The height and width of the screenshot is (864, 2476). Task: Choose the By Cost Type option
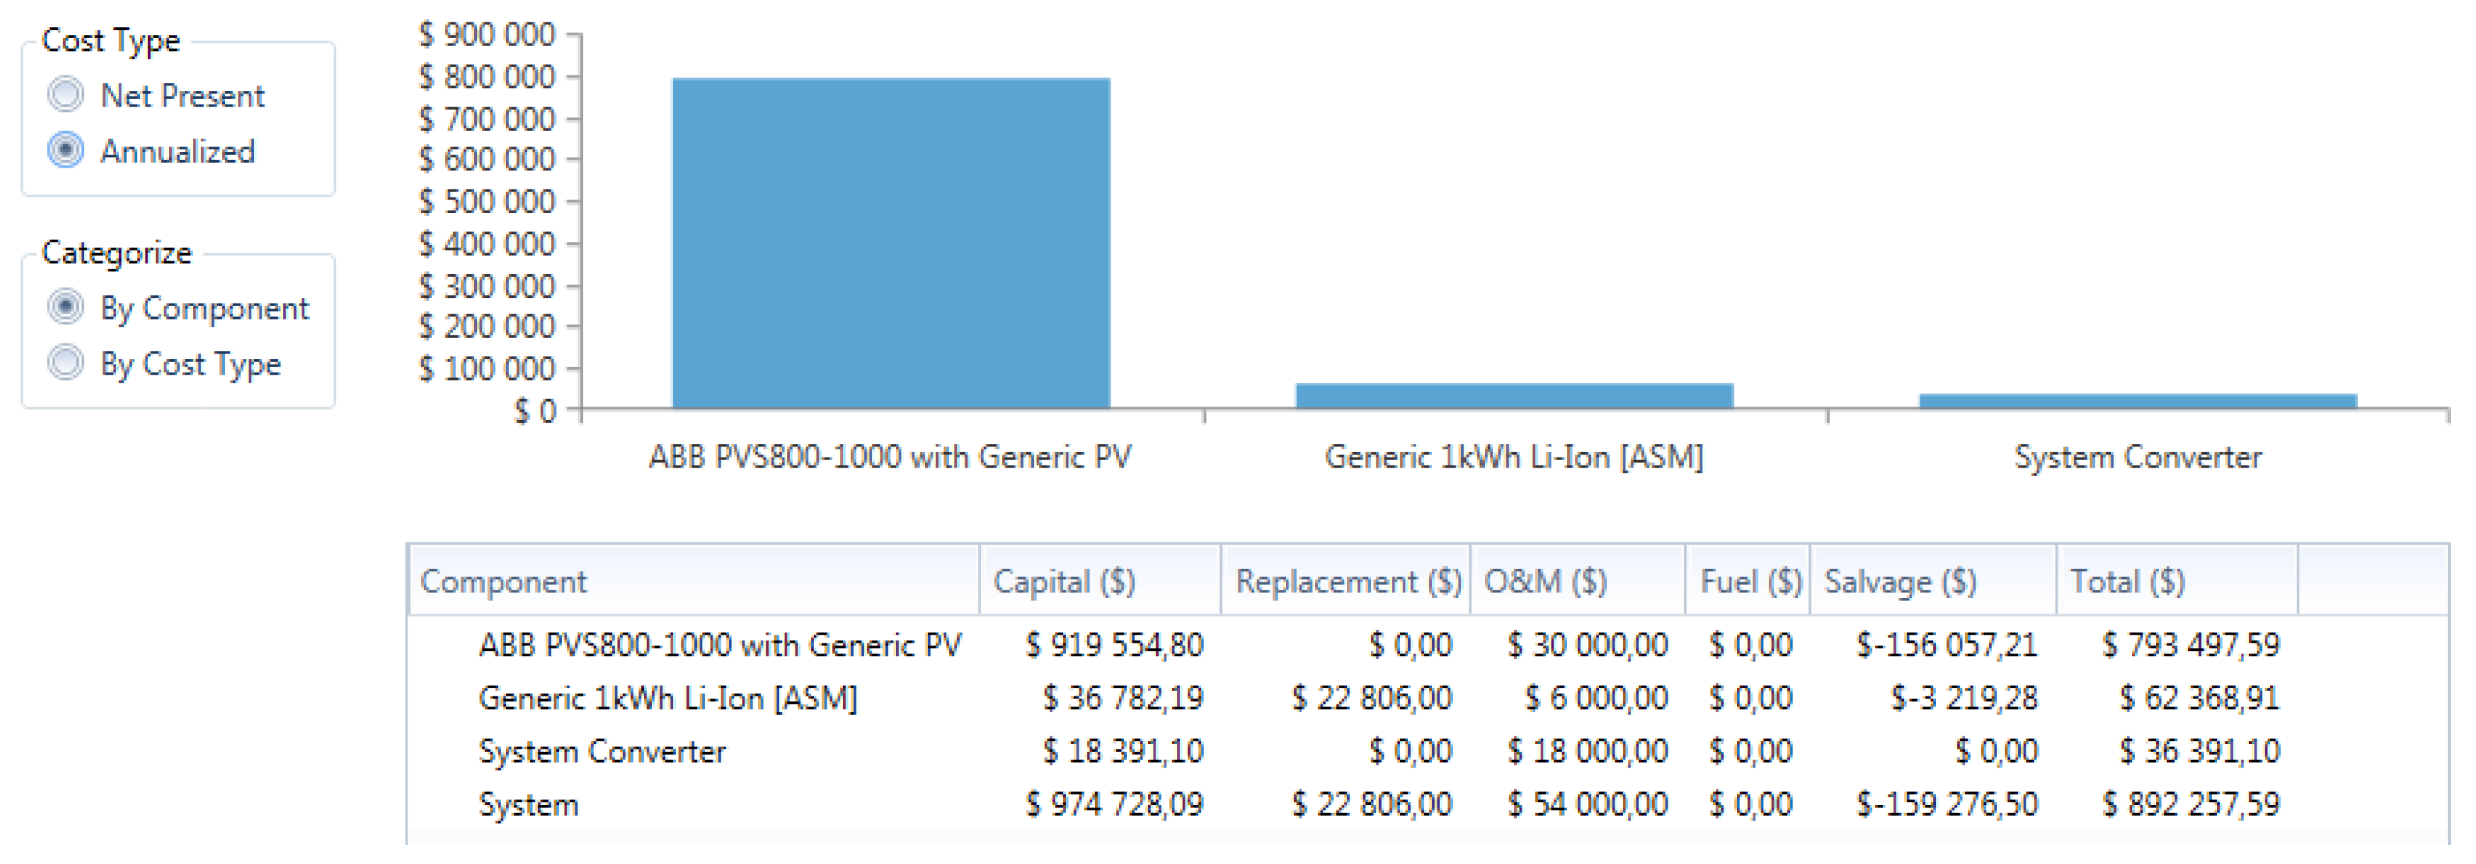tap(65, 363)
